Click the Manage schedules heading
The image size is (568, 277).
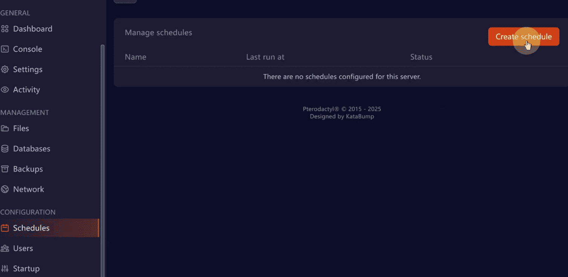click(158, 33)
